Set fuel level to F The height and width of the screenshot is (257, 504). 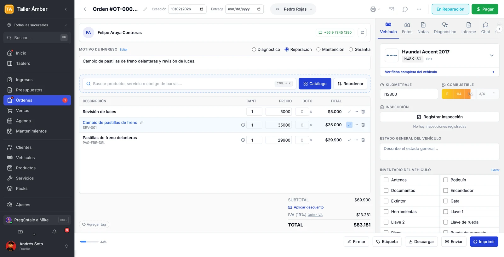493,94
